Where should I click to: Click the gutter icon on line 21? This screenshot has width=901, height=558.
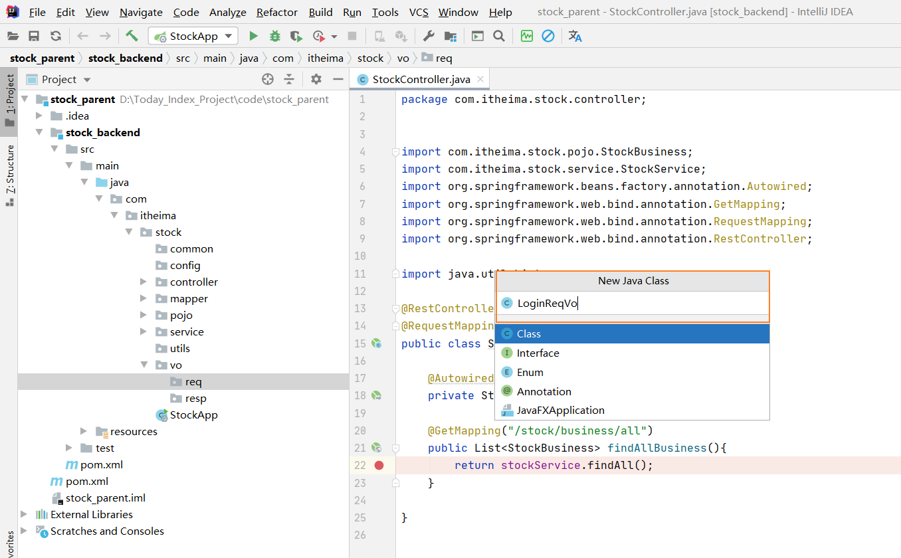[x=376, y=448]
